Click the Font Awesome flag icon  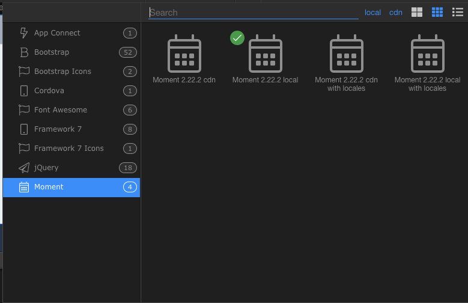(24, 110)
